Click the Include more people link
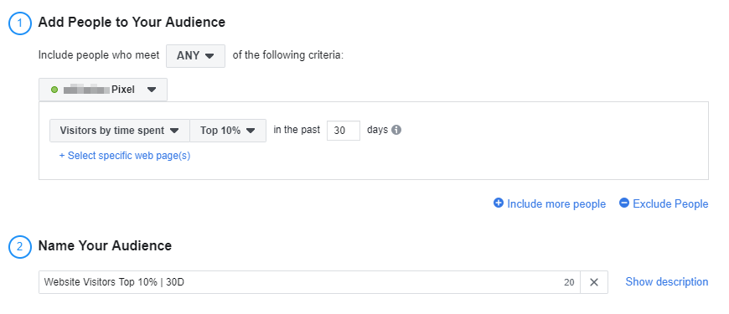 click(556, 204)
